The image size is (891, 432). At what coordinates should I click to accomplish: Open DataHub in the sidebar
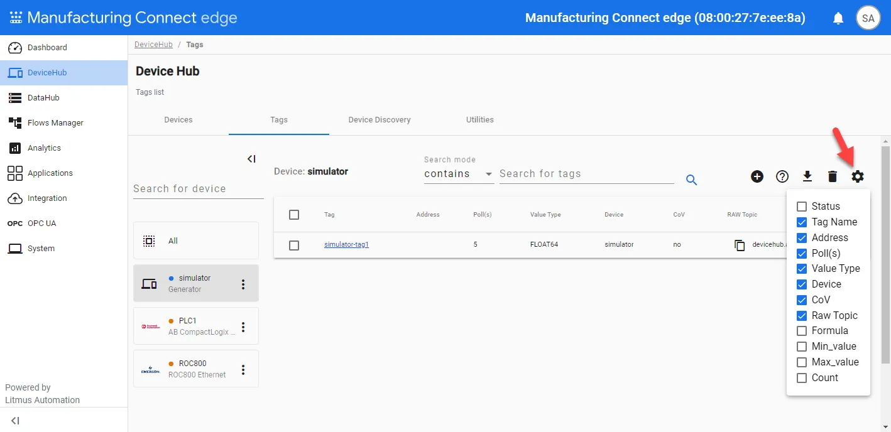click(63, 98)
